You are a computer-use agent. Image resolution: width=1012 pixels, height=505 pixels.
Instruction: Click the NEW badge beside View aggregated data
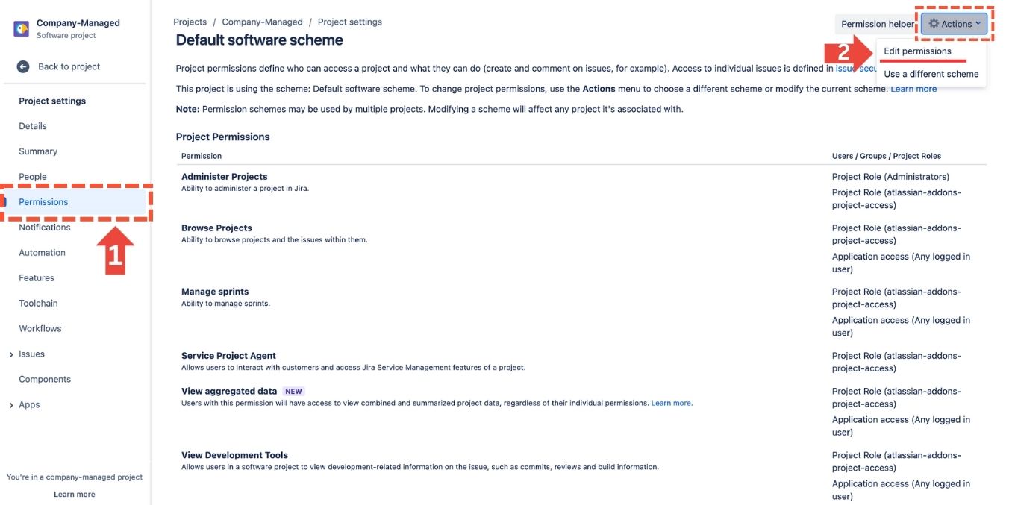click(x=293, y=391)
